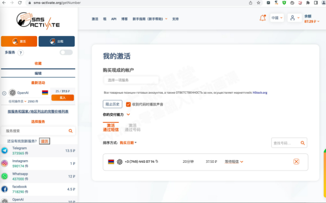This screenshot has width=326, height=203.
Task: Click the number search magnifier icon
Action: click(x=303, y=143)
